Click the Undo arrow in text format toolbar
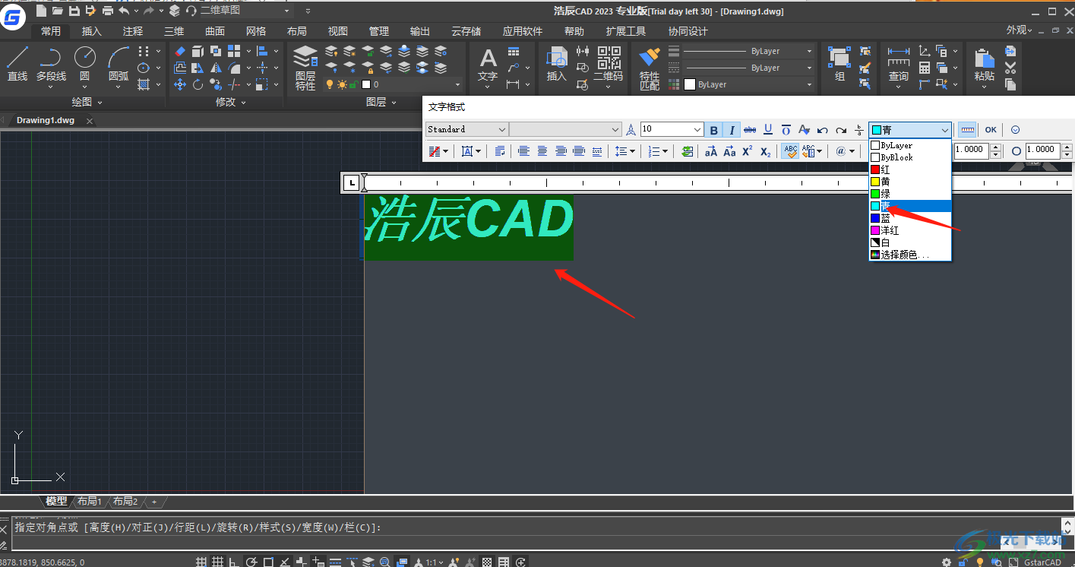This screenshot has height=567, width=1075. click(823, 130)
